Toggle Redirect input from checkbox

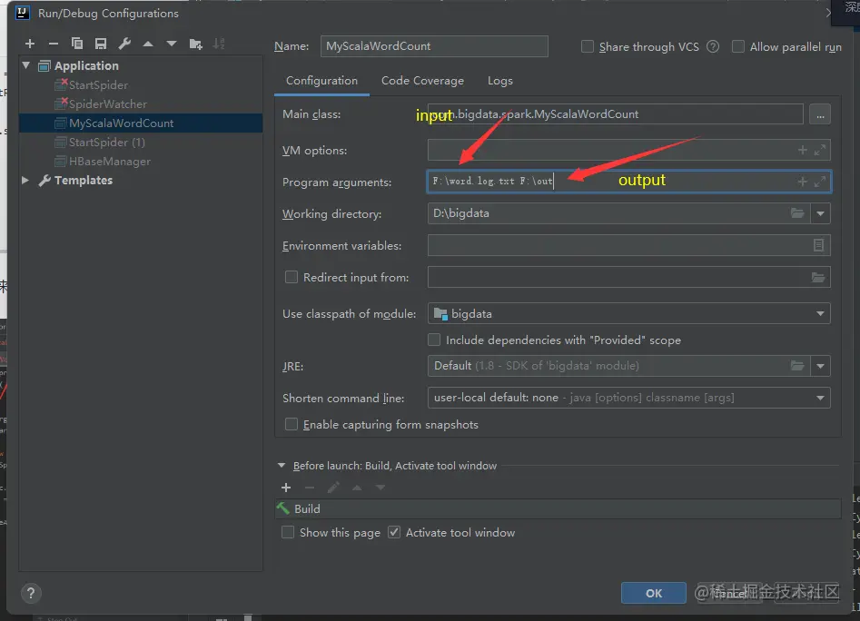292,277
